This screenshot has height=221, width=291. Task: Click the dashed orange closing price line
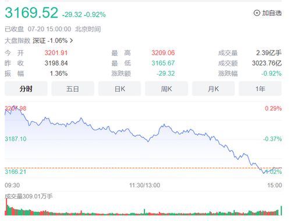point(143,168)
